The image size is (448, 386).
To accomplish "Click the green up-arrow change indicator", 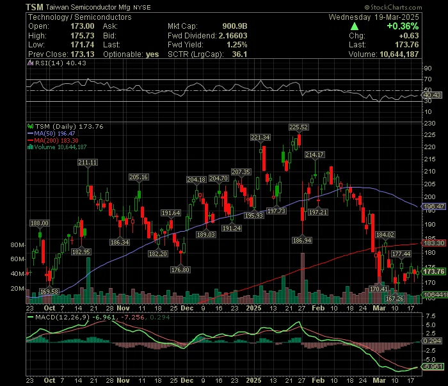I will point(355,27).
